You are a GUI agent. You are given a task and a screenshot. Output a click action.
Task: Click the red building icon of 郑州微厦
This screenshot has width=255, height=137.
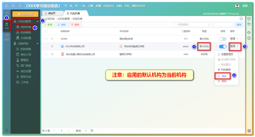(x=63, y=54)
